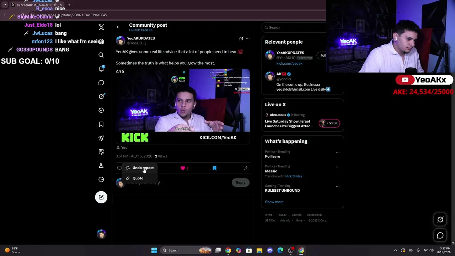This screenshot has height=256, width=455.
Task: Open @yeoakx profile in Relevant people
Action: (284, 79)
